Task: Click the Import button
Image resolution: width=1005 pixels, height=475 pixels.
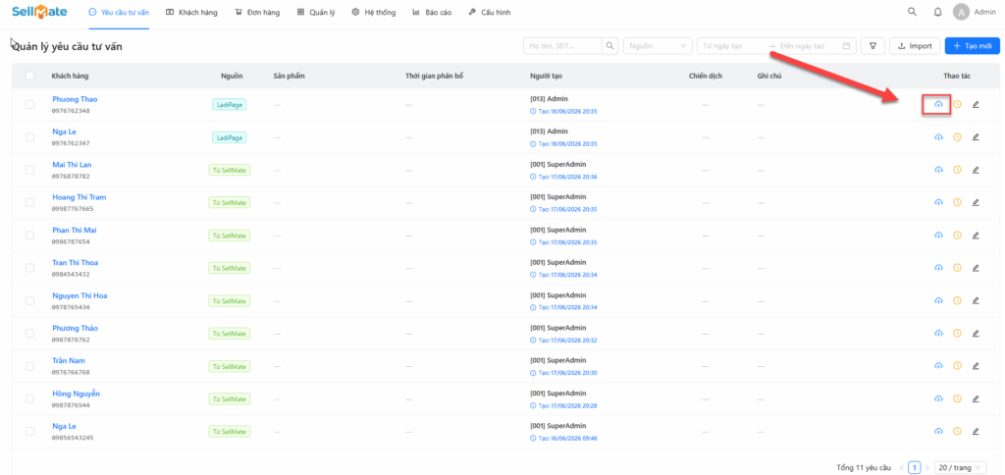Action: click(x=915, y=46)
